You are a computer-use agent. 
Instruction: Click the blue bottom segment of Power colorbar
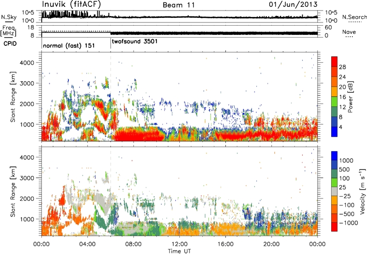(334, 132)
